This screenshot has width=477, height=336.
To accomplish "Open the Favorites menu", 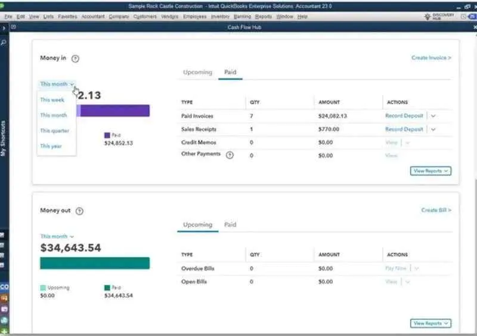I will click(x=67, y=17).
